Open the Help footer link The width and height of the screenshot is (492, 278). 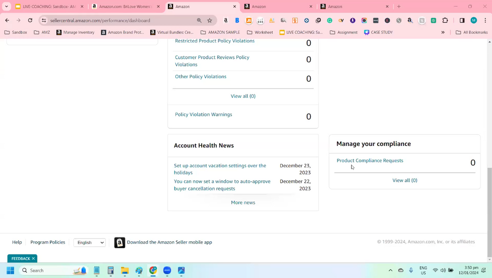[x=17, y=242]
